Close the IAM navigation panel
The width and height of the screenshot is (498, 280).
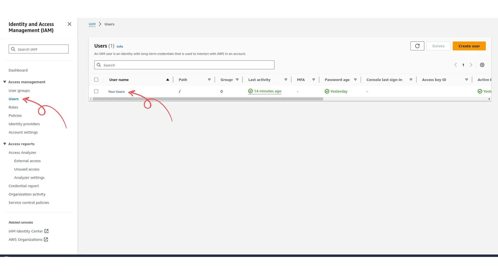click(69, 24)
